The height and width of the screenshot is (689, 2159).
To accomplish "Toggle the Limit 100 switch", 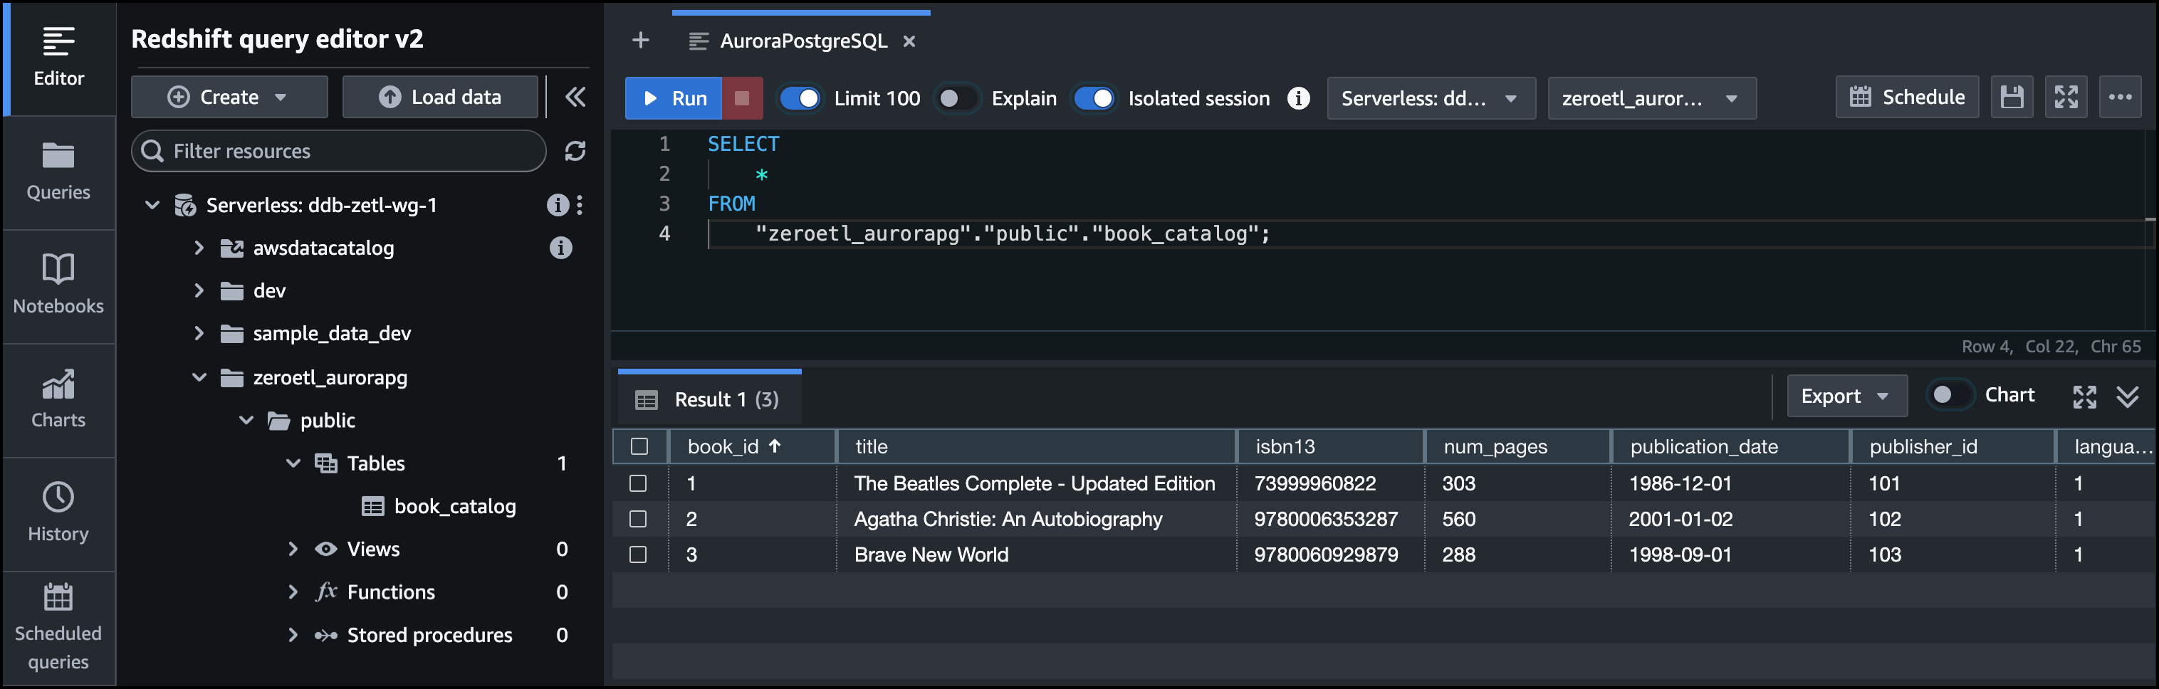I will (800, 98).
